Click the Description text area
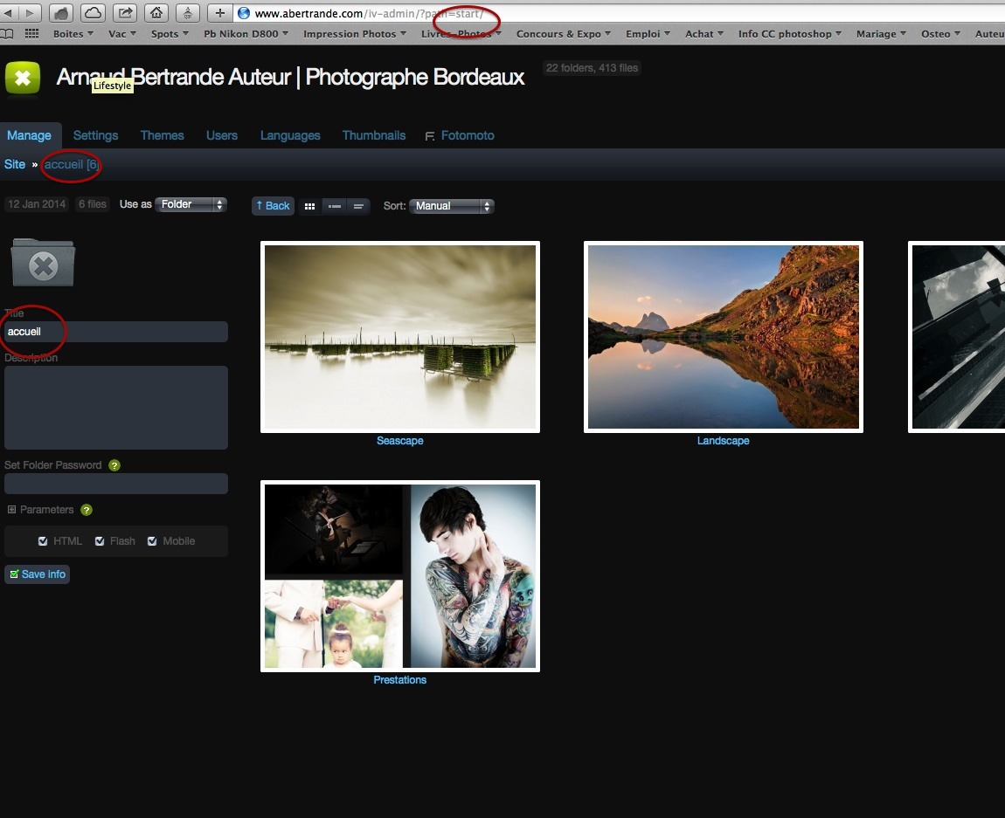 click(x=116, y=408)
